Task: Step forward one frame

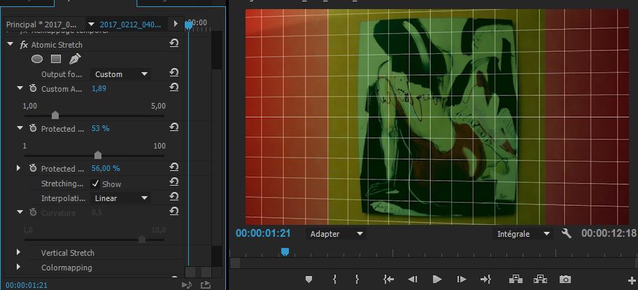Action: point(462,279)
